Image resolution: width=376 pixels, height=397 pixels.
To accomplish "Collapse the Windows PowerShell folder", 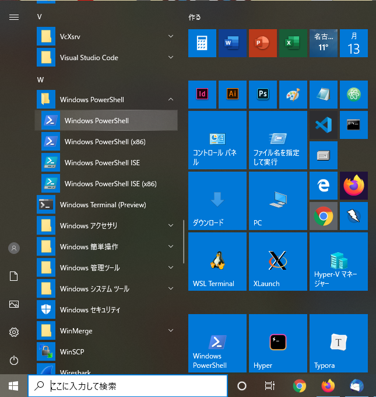I will [106, 99].
